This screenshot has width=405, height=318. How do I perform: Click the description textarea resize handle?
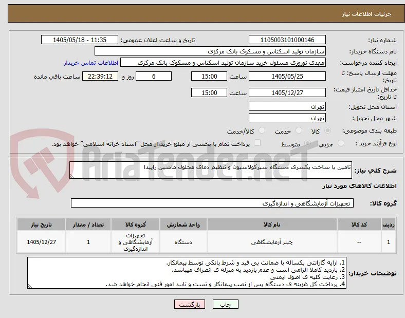pos(72,176)
